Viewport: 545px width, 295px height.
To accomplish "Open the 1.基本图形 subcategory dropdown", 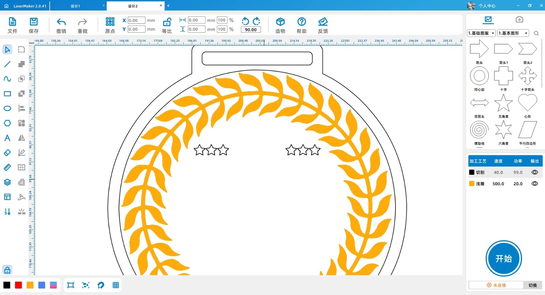I will (513, 33).
